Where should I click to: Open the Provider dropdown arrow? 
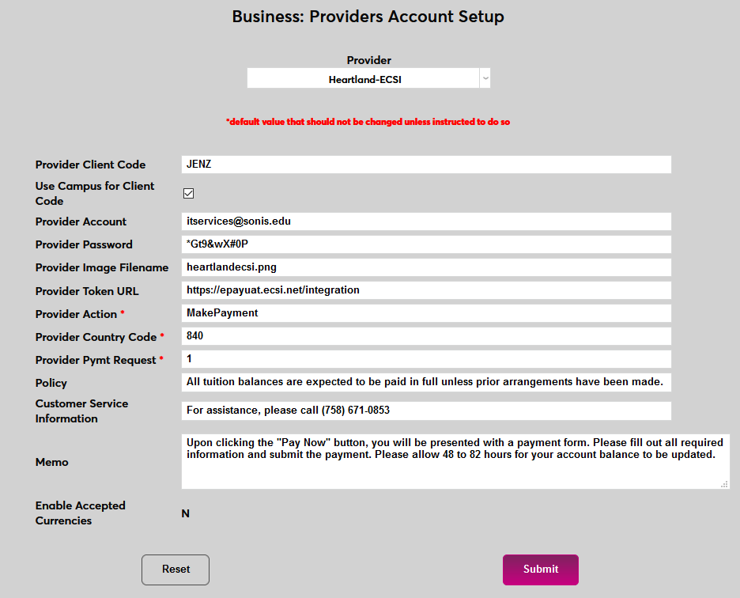tap(485, 78)
